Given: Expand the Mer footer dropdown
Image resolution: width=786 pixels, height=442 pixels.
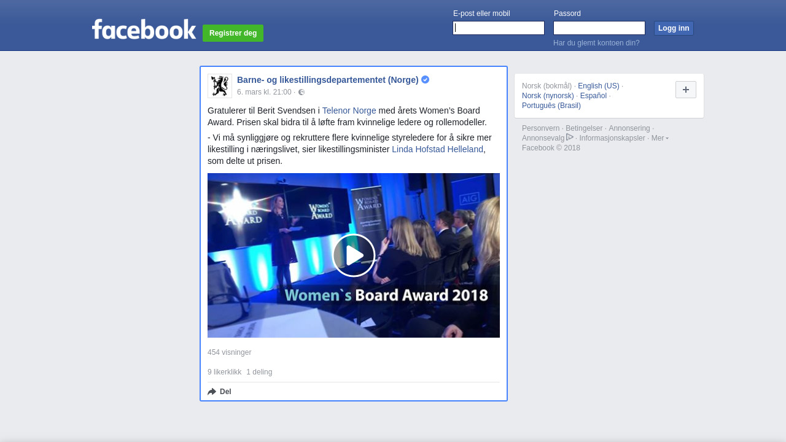Looking at the screenshot, I should pyautogui.click(x=660, y=138).
